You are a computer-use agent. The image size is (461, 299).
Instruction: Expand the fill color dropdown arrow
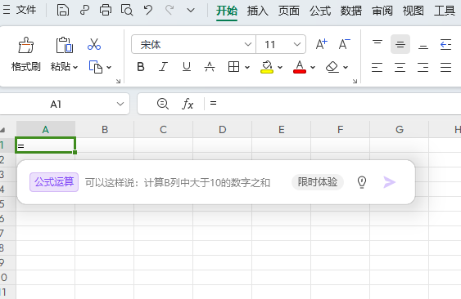(280, 68)
